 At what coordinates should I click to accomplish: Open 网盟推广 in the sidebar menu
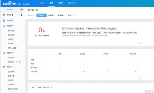pyautogui.click(x=11, y=44)
